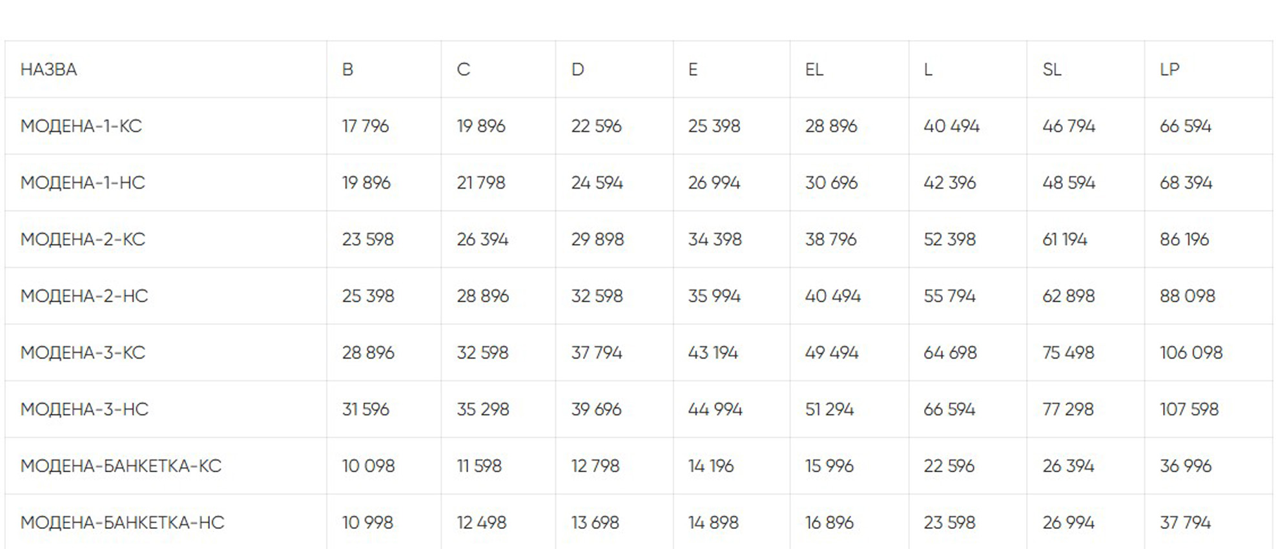Click the 43 194 price cell
Image resolution: width=1276 pixels, height=549 pixels.
(x=713, y=353)
